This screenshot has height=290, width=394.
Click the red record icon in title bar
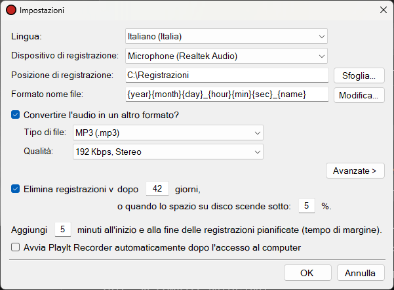11,10
